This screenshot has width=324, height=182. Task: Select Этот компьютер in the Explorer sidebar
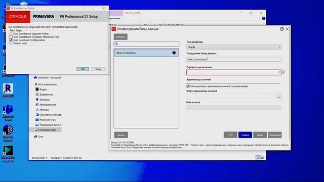tap(46, 84)
